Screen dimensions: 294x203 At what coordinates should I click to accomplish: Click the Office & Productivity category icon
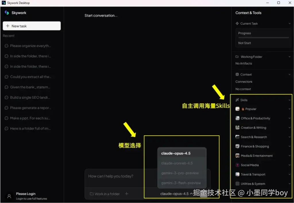[x=237, y=118]
